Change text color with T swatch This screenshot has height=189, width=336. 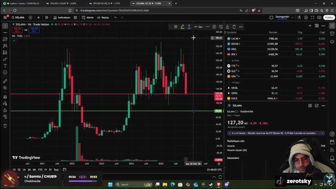189,27
